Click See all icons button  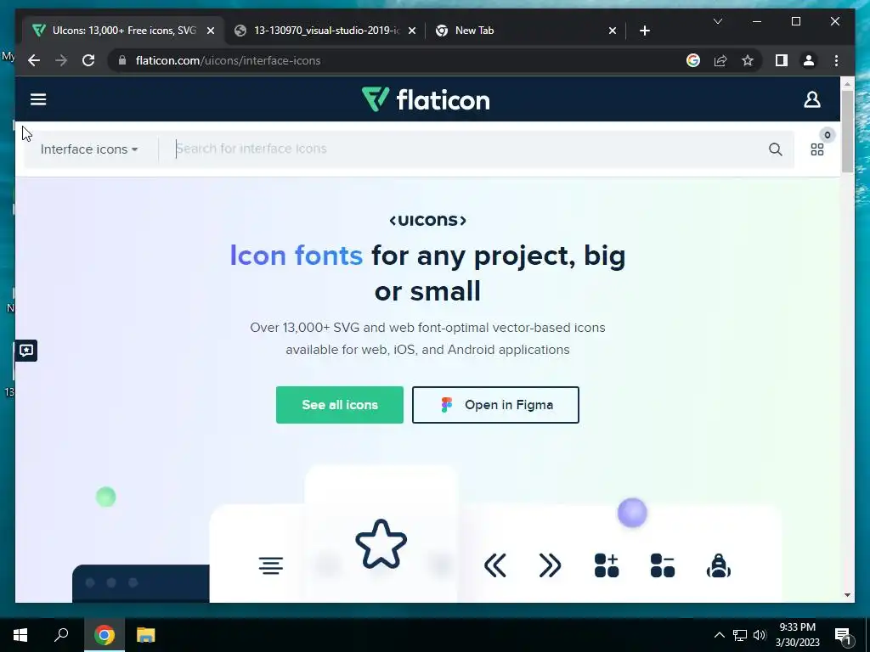(340, 405)
